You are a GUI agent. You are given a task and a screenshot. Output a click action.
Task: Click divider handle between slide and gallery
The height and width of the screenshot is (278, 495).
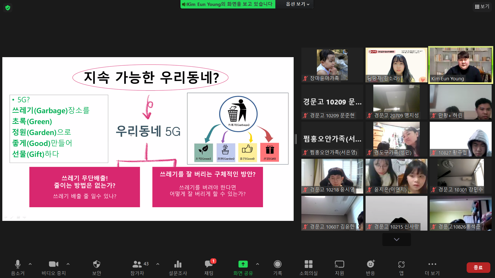pos(296,139)
